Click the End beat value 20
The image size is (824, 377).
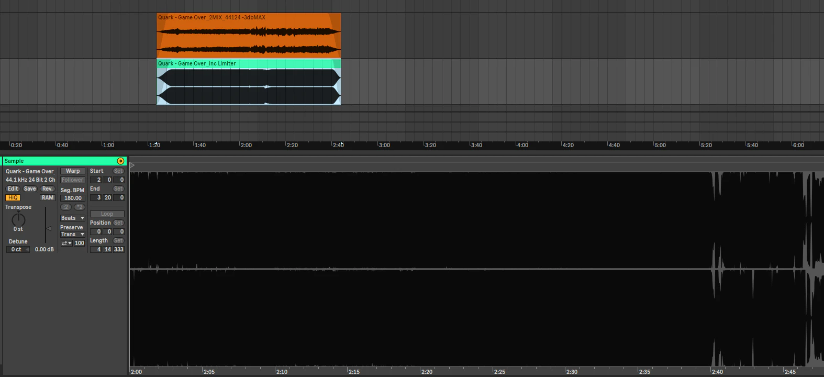click(108, 197)
